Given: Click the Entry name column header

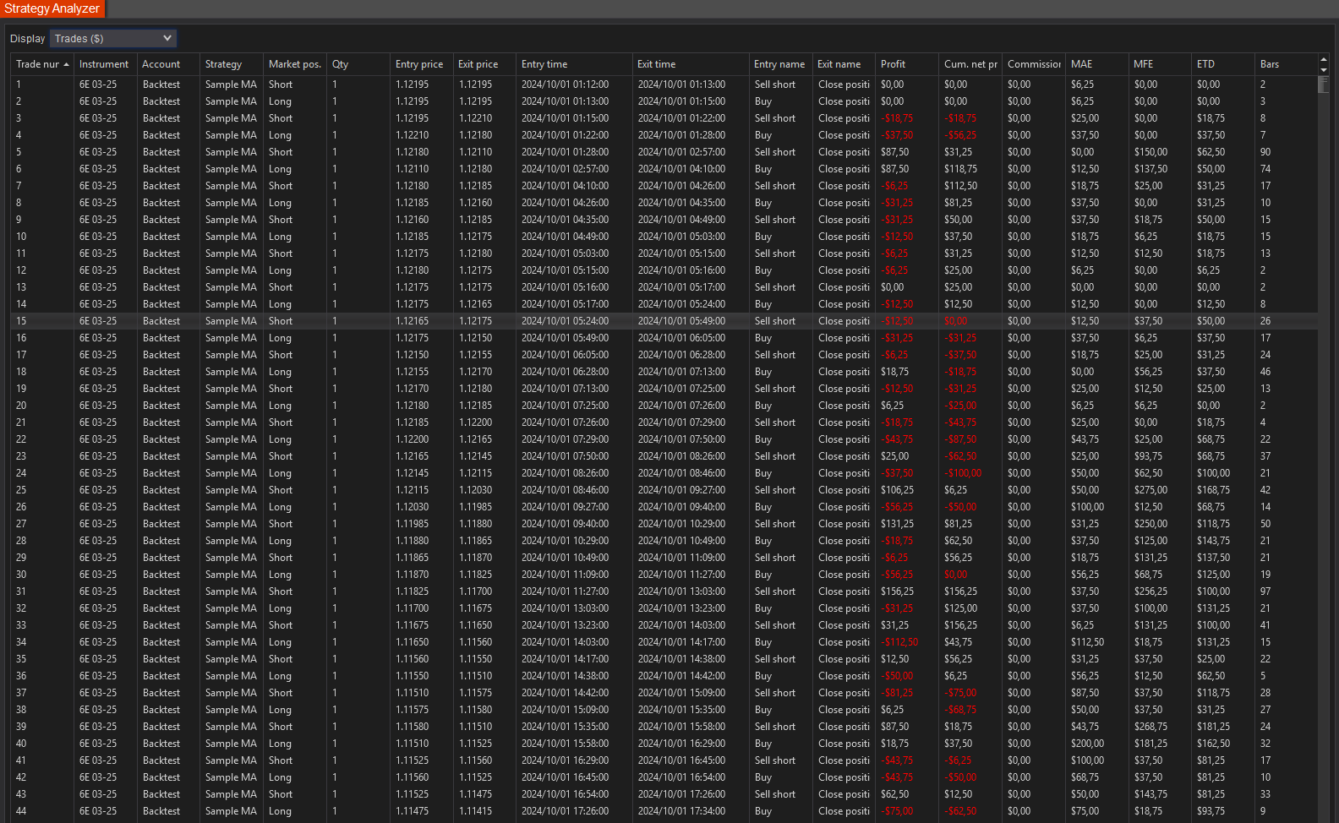Looking at the screenshot, I should (781, 64).
